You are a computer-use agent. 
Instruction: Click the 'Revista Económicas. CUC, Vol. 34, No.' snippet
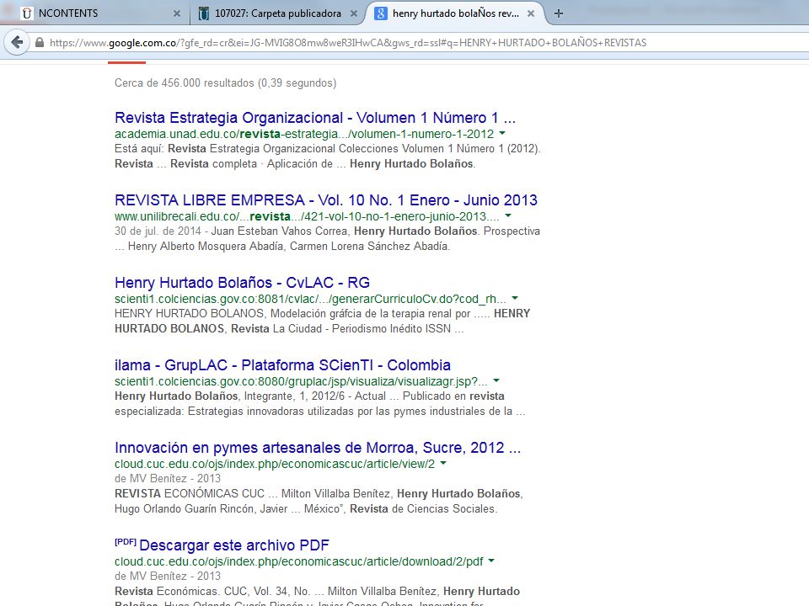click(318, 592)
